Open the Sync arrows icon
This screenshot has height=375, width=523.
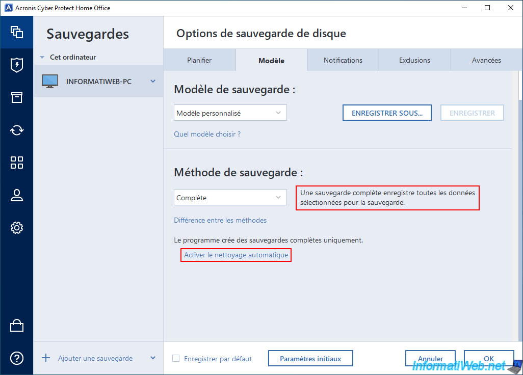[17, 130]
